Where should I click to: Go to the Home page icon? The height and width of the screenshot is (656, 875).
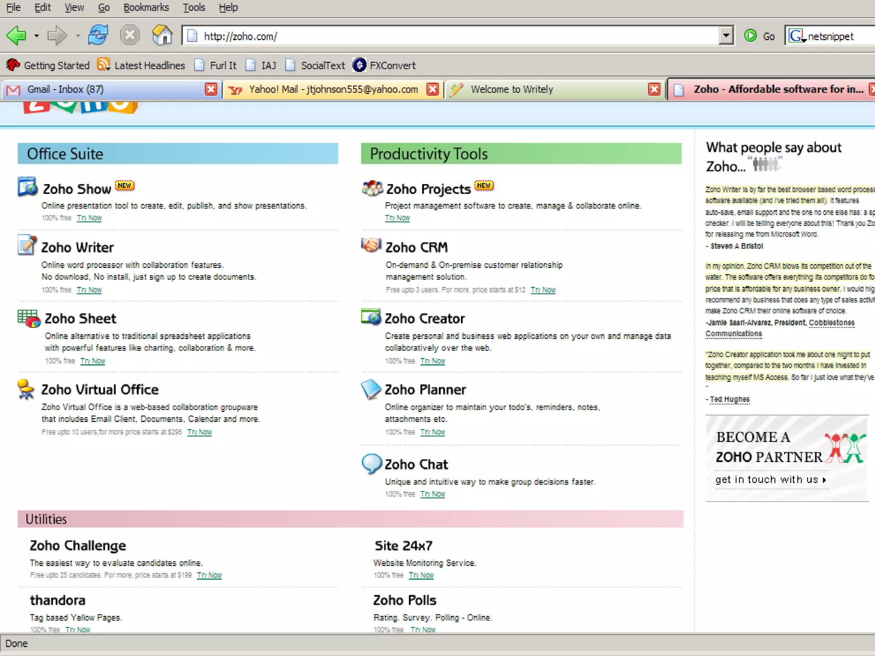(162, 35)
